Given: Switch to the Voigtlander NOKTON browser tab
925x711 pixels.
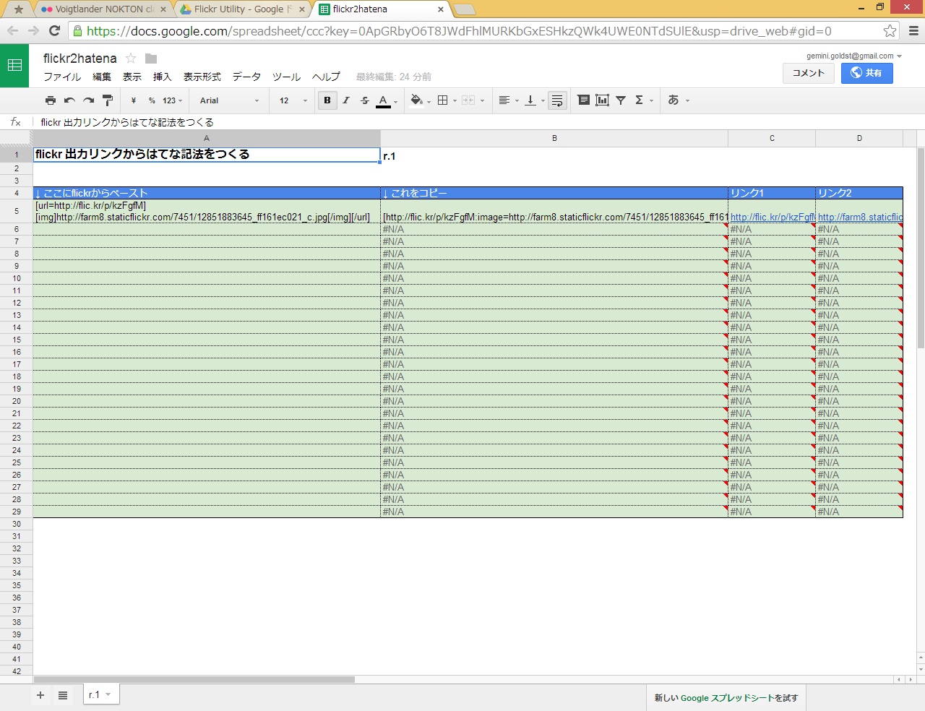Looking at the screenshot, I should point(105,9).
